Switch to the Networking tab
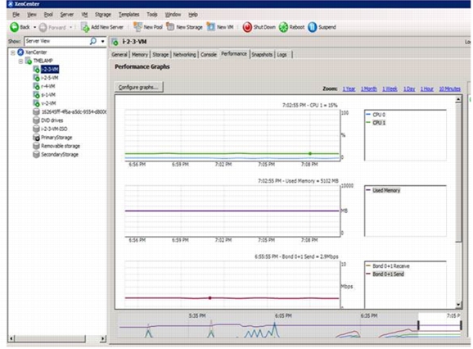 185,55
